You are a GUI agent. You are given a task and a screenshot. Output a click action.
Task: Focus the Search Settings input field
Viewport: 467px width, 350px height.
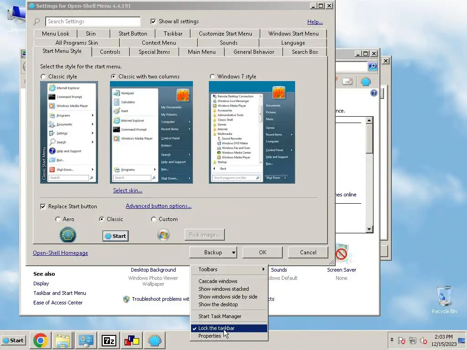tap(93, 21)
